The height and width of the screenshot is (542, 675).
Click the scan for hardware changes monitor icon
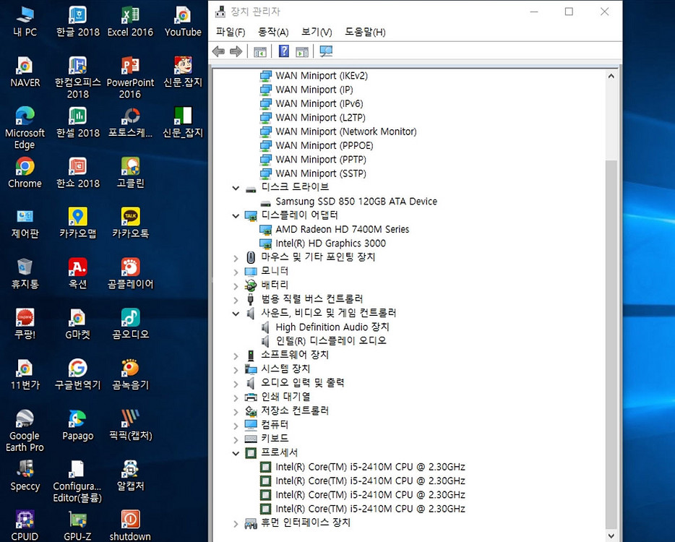326,51
